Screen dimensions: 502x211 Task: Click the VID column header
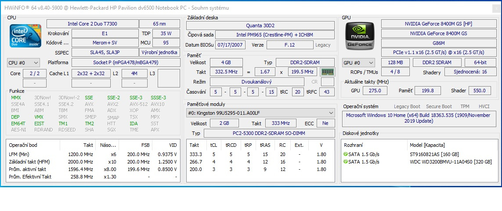[166, 145]
